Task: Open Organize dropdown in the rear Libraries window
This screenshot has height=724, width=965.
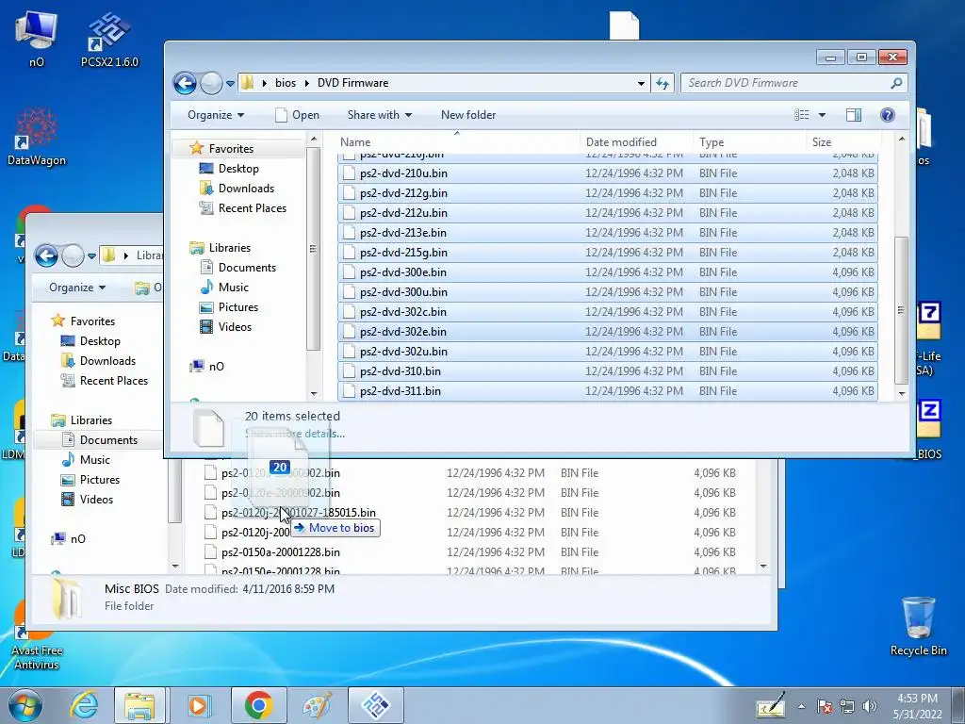Action: [77, 288]
